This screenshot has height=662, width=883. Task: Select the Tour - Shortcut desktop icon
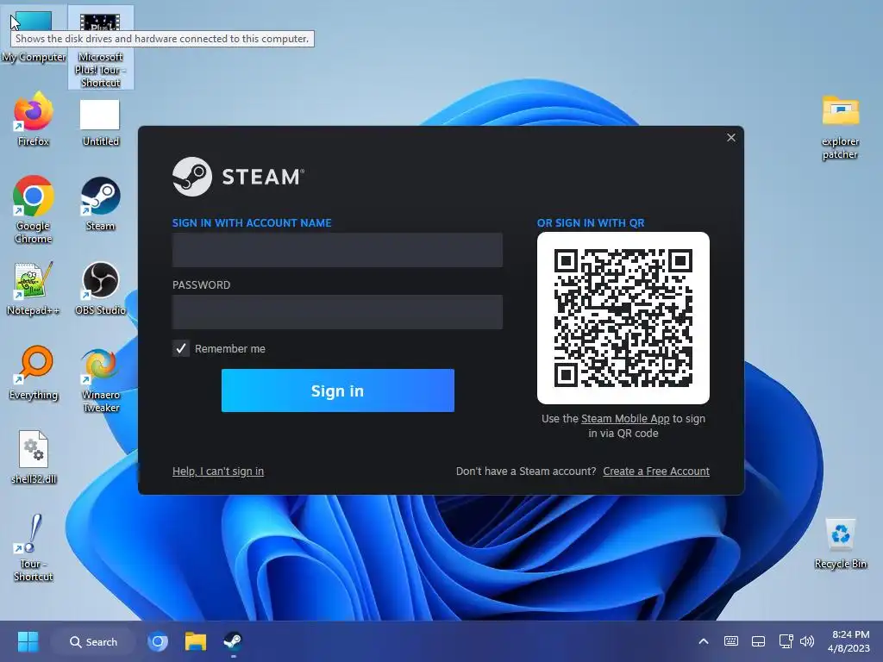tap(34, 547)
